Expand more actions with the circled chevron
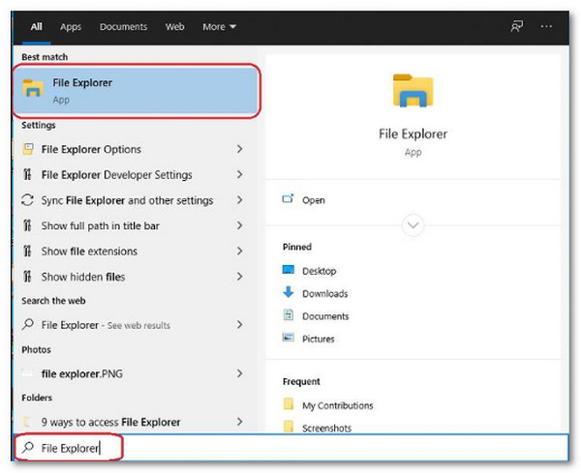Screen dimensions: 581x473 tap(413, 225)
